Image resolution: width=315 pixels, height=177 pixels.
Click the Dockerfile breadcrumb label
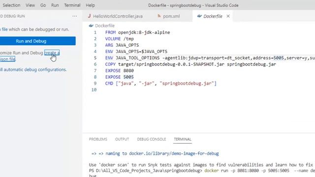pyautogui.click(x=105, y=26)
